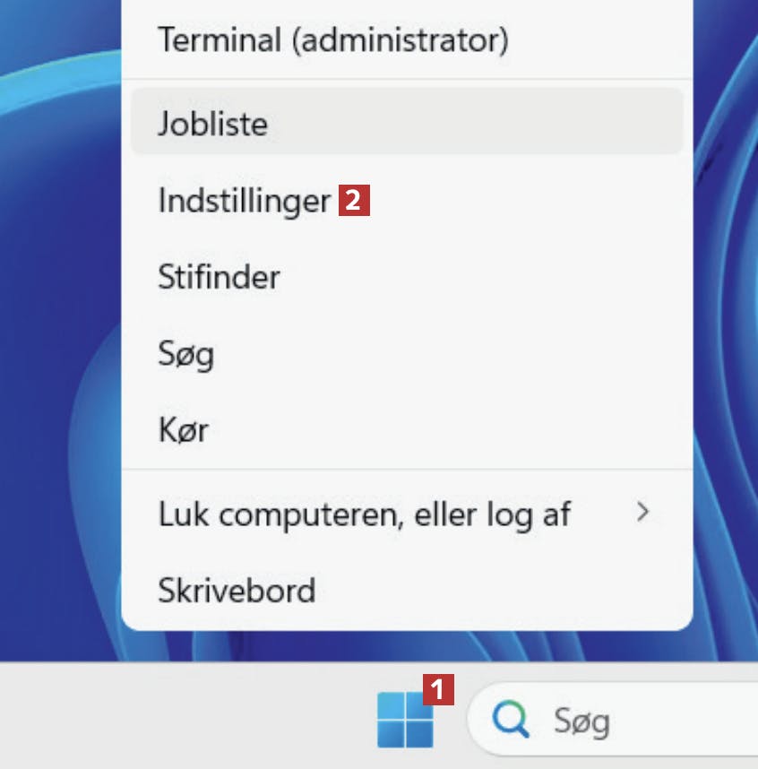Expand the chevron beside Luk computeren
The image size is (758, 769).
click(x=642, y=512)
